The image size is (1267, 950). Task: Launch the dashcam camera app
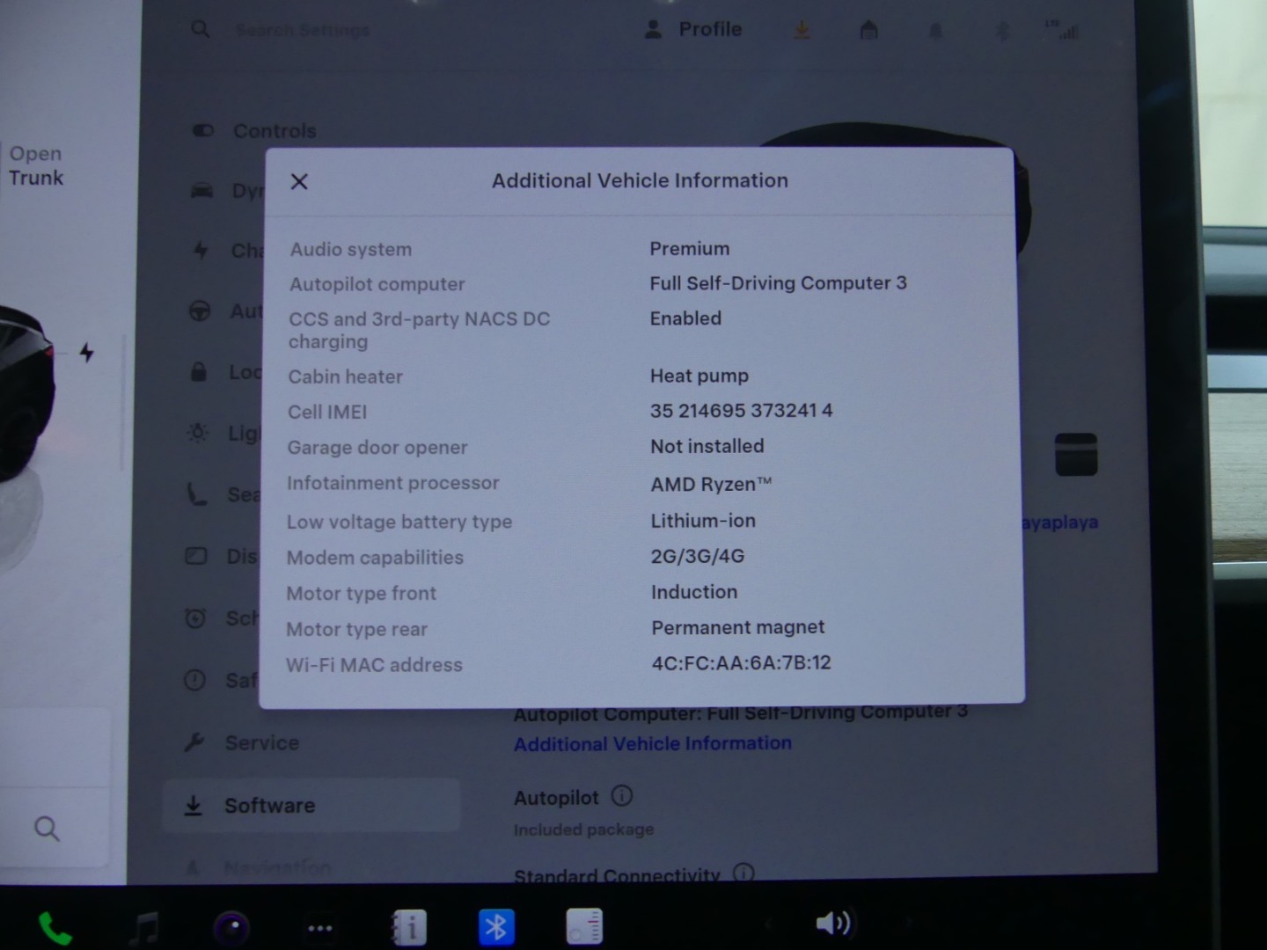click(232, 928)
